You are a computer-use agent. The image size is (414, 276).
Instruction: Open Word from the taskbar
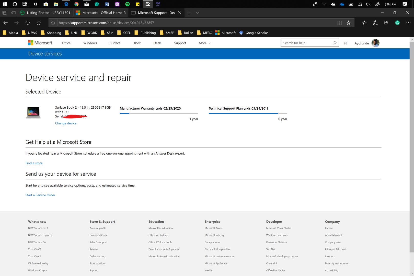[107, 4]
